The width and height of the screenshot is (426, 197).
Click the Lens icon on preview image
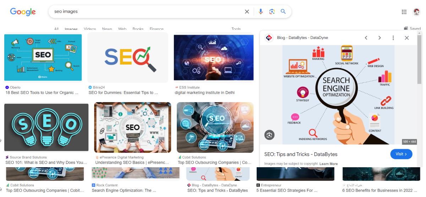(x=269, y=135)
